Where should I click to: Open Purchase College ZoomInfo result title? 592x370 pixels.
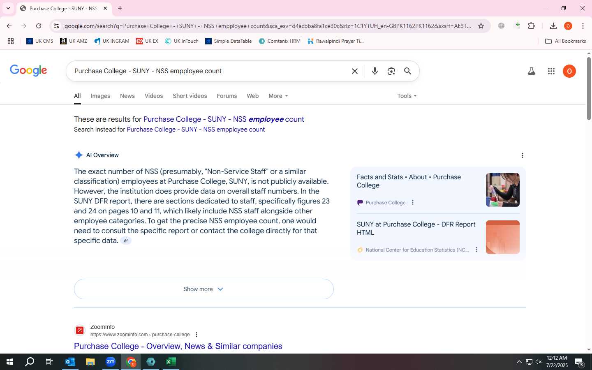click(178, 346)
